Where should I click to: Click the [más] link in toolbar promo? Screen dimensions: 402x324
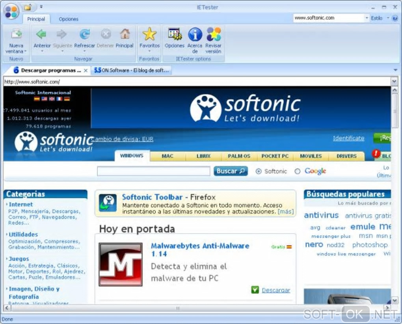(x=286, y=212)
